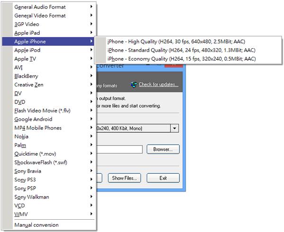Image resolution: width=284 pixels, height=232 pixels.
Task: Click the globe icon beside Check for updates
Action: coord(134,85)
